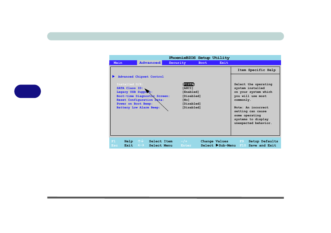The width and height of the screenshot is (331, 233).
Task: Click the F10 Save and Exit hint
Action: tap(258, 145)
